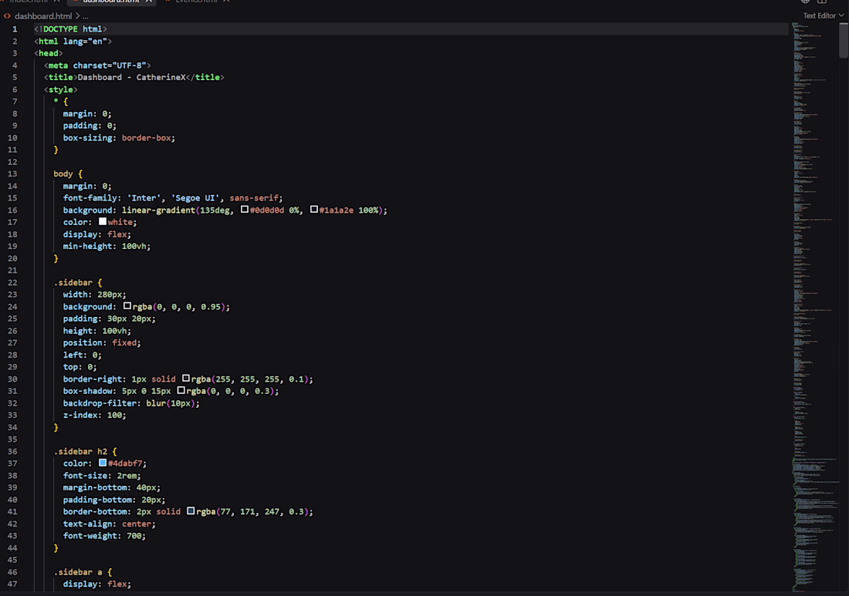The height and width of the screenshot is (596, 849).
Task: Click the vertical scrollbar thumb
Action: click(x=844, y=39)
